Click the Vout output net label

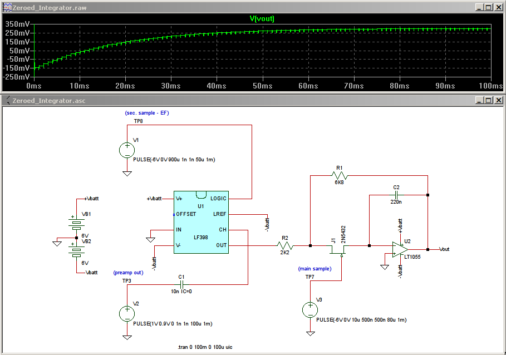[x=444, y=249]
